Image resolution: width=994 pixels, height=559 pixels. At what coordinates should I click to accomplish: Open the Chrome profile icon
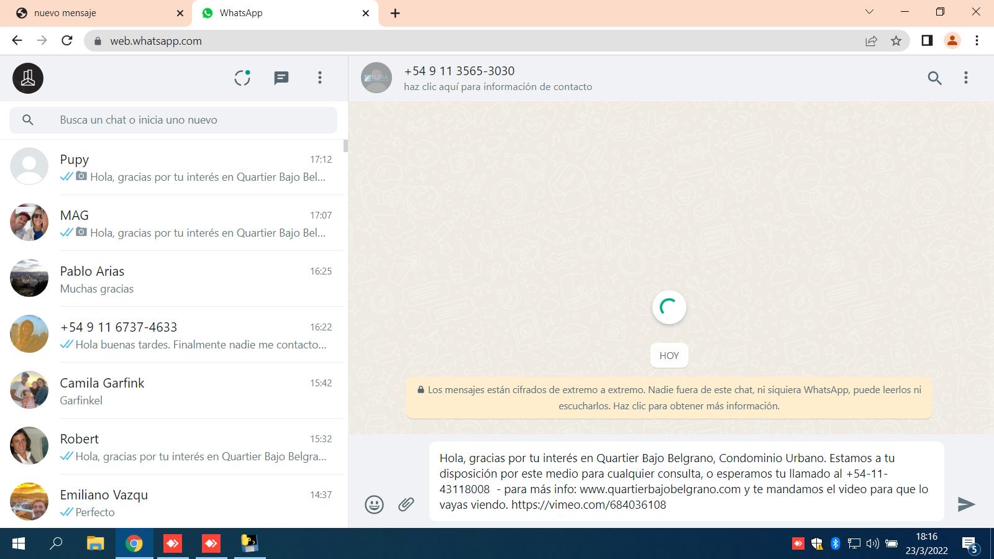pos(952,40)
